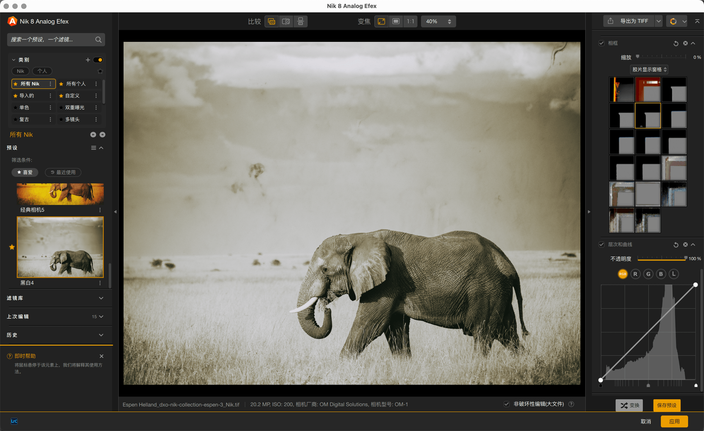
Task: Open options for 所有 Nik category
Action: pyautogui.click(x=50, y=84)
